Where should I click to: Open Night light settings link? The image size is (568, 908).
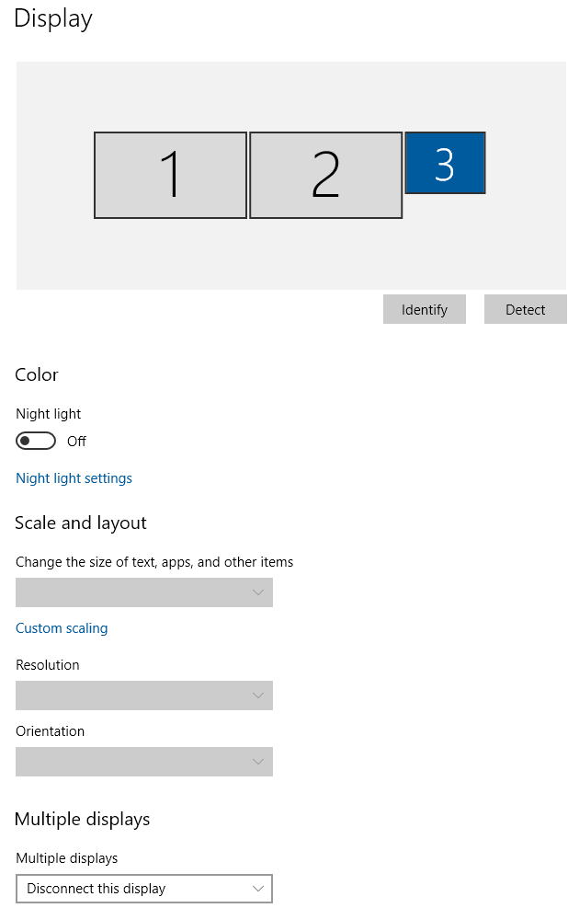click(74, 478)
